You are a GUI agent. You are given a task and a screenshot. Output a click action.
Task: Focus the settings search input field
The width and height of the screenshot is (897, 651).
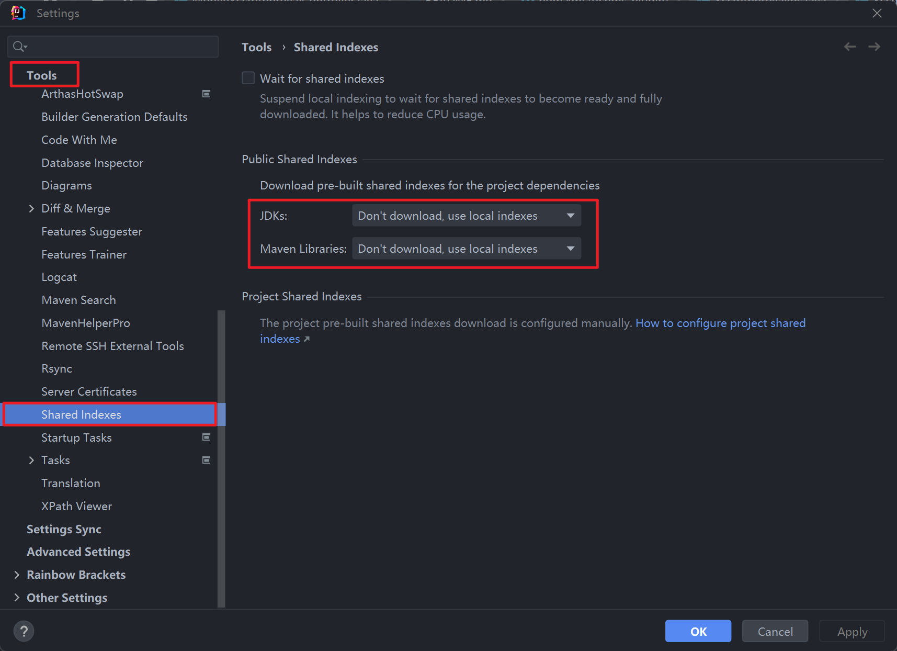(120, 47)
